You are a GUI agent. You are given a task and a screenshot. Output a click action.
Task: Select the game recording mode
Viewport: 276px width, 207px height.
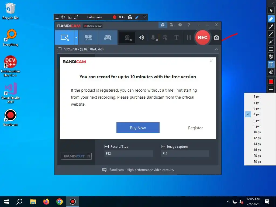(108, 37)
